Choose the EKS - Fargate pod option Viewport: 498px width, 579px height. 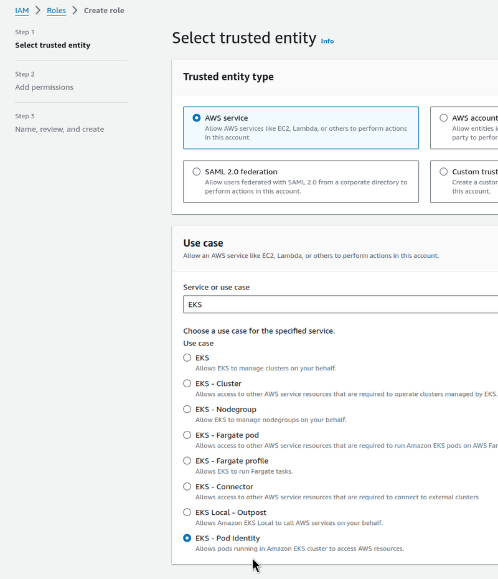click(x=187, y=435)
